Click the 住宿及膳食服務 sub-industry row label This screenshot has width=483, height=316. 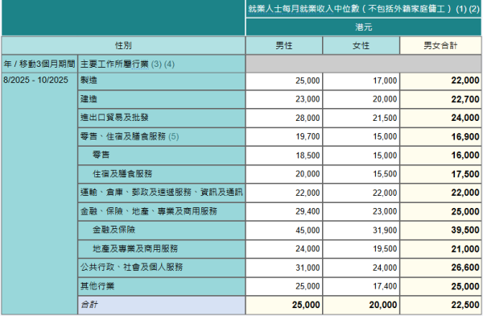coord(162,174)
